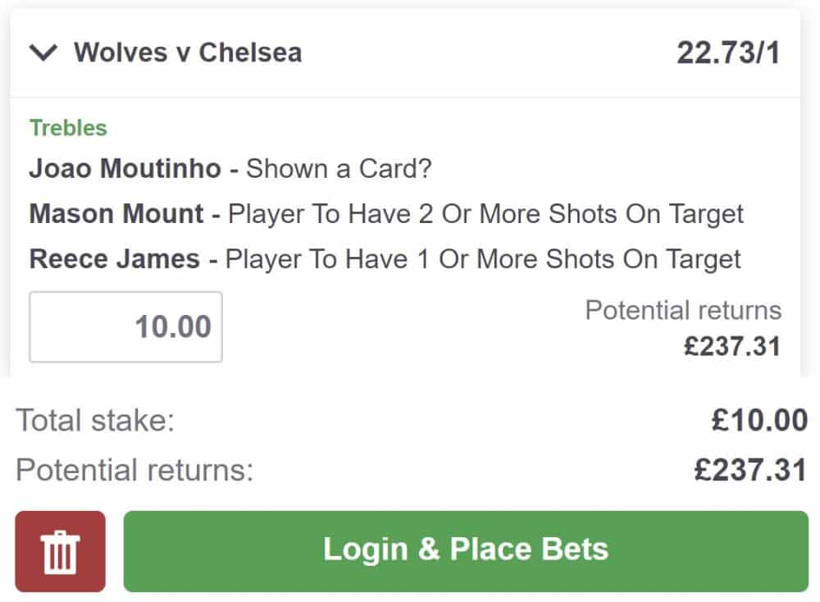Select the £10.00 total stake amount
This screenshot has height=602, width=820.
coord(759,421)
